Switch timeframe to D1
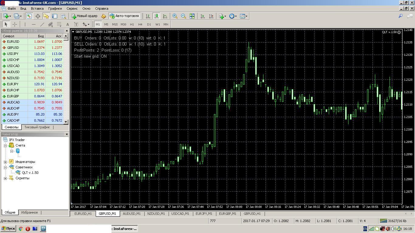The height and width of the screenshot is (233, 415). (x=149, y=24)
